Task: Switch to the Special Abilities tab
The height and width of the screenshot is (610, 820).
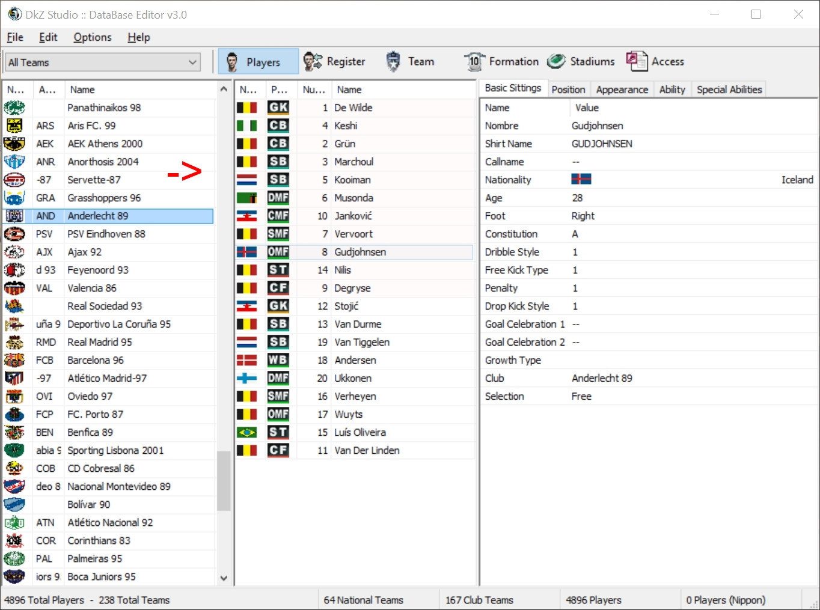Action: tap(729, 90)
